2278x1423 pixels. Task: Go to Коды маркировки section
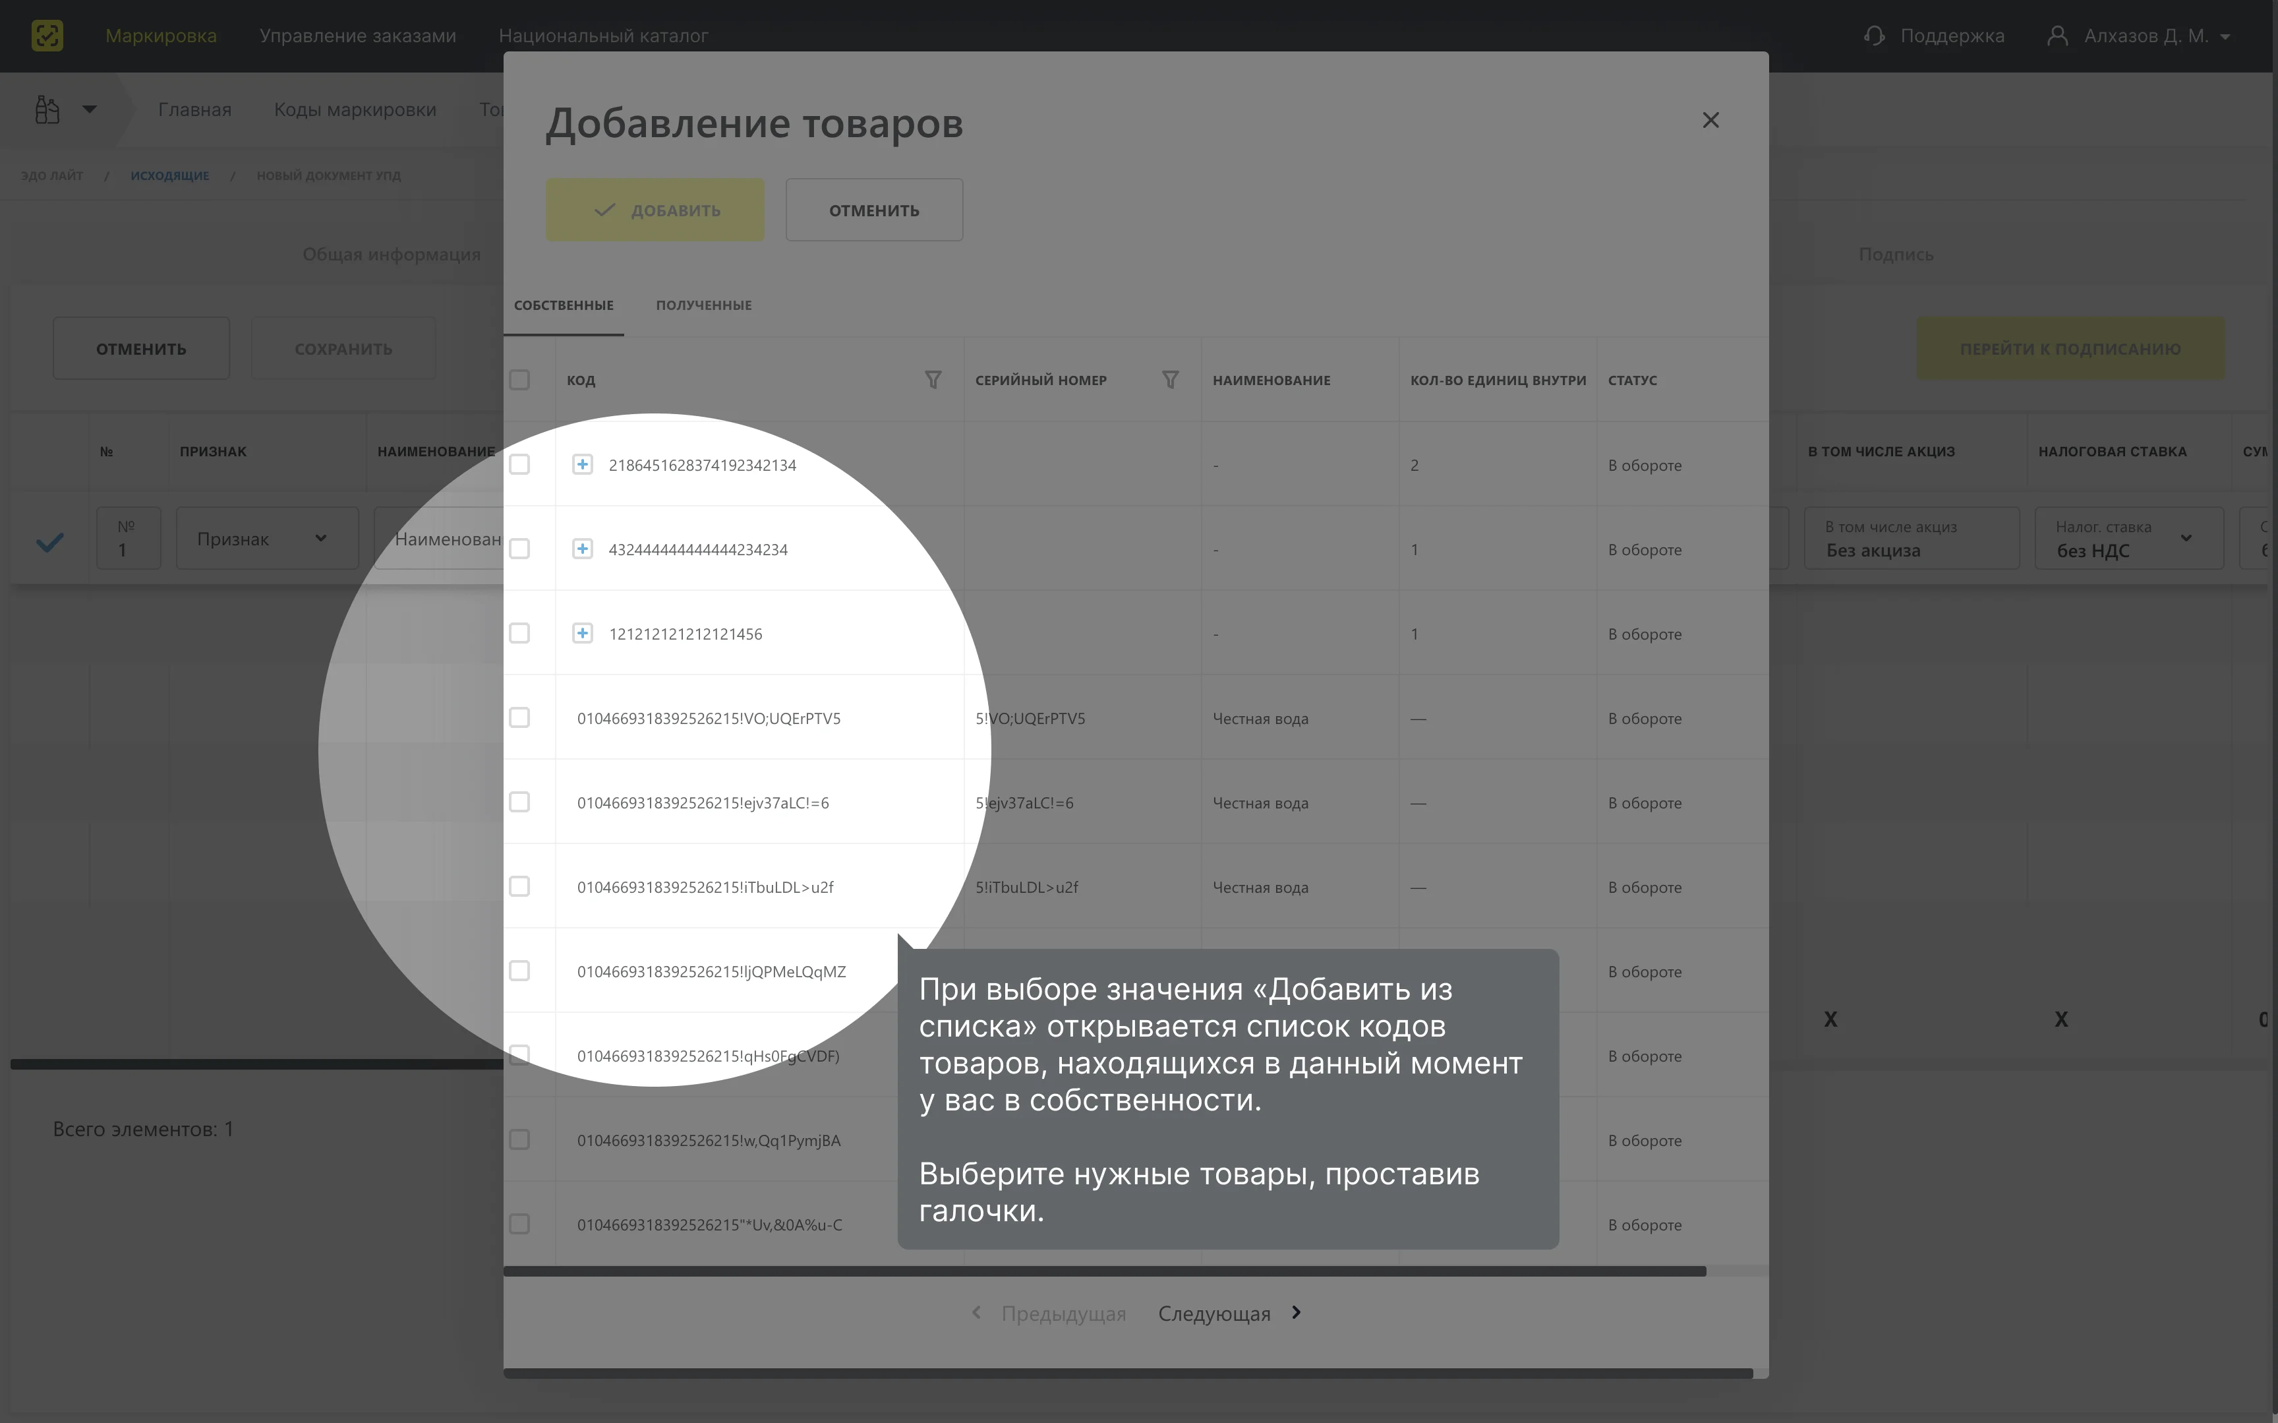coord(355,109)
